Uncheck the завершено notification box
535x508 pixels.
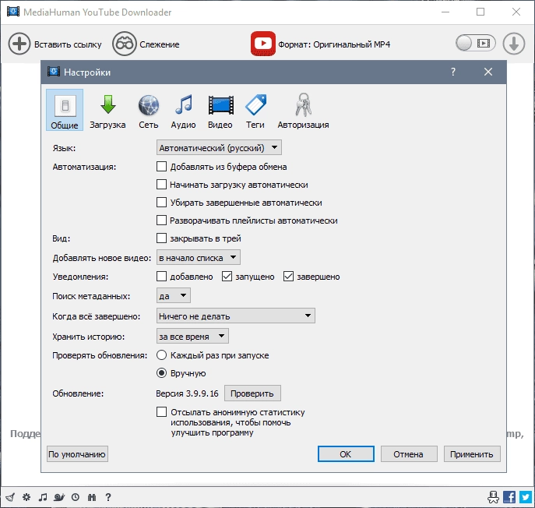click(288, 276)
